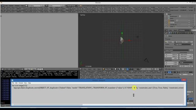Open the Notepad Help menu

tap(29, 83)
